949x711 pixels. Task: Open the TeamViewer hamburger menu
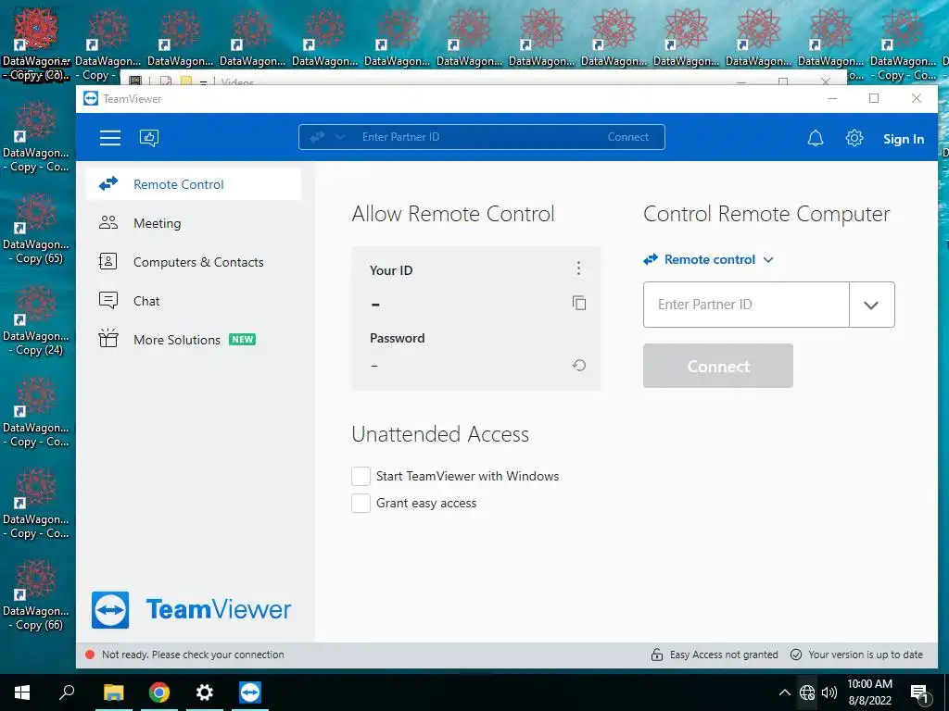coord(110,138)
